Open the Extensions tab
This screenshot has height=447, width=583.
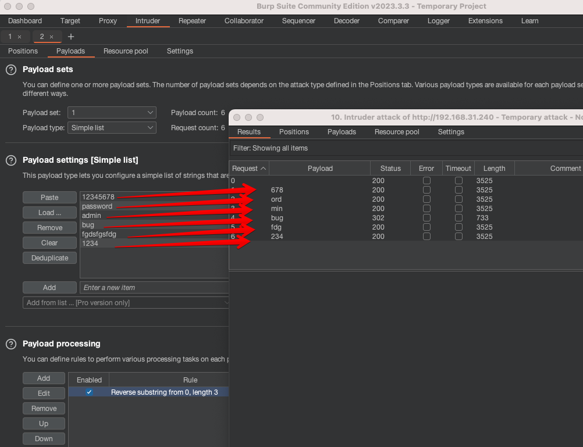(x=485, y=21)
